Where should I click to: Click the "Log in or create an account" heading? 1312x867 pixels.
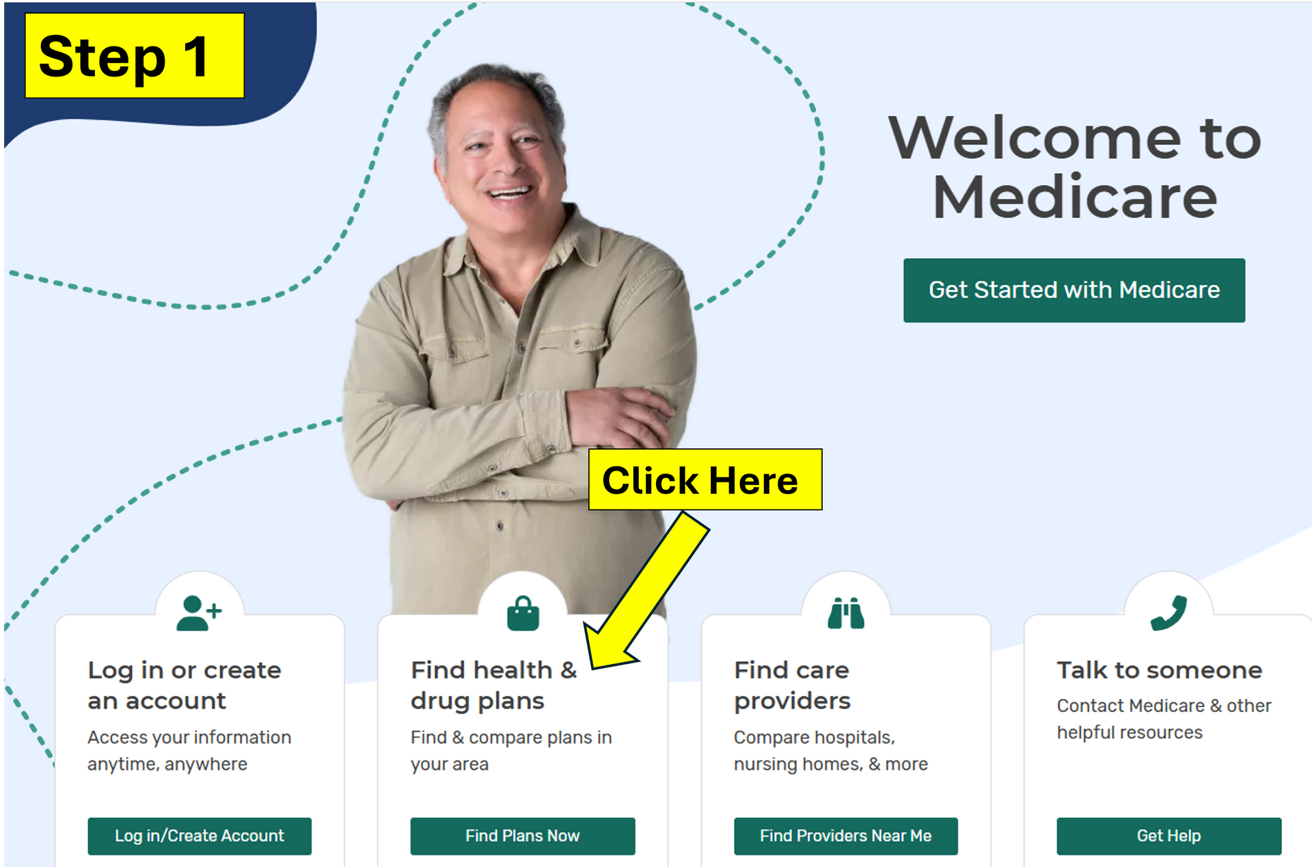[x=184, y=685]
